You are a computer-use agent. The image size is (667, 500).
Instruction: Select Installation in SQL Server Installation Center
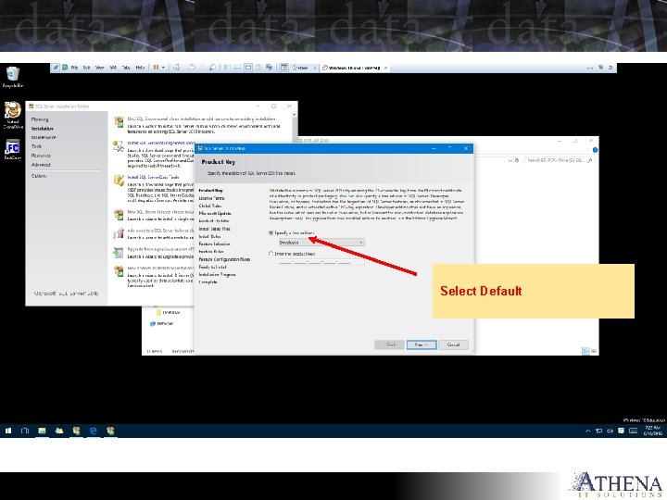pos(42,129)
